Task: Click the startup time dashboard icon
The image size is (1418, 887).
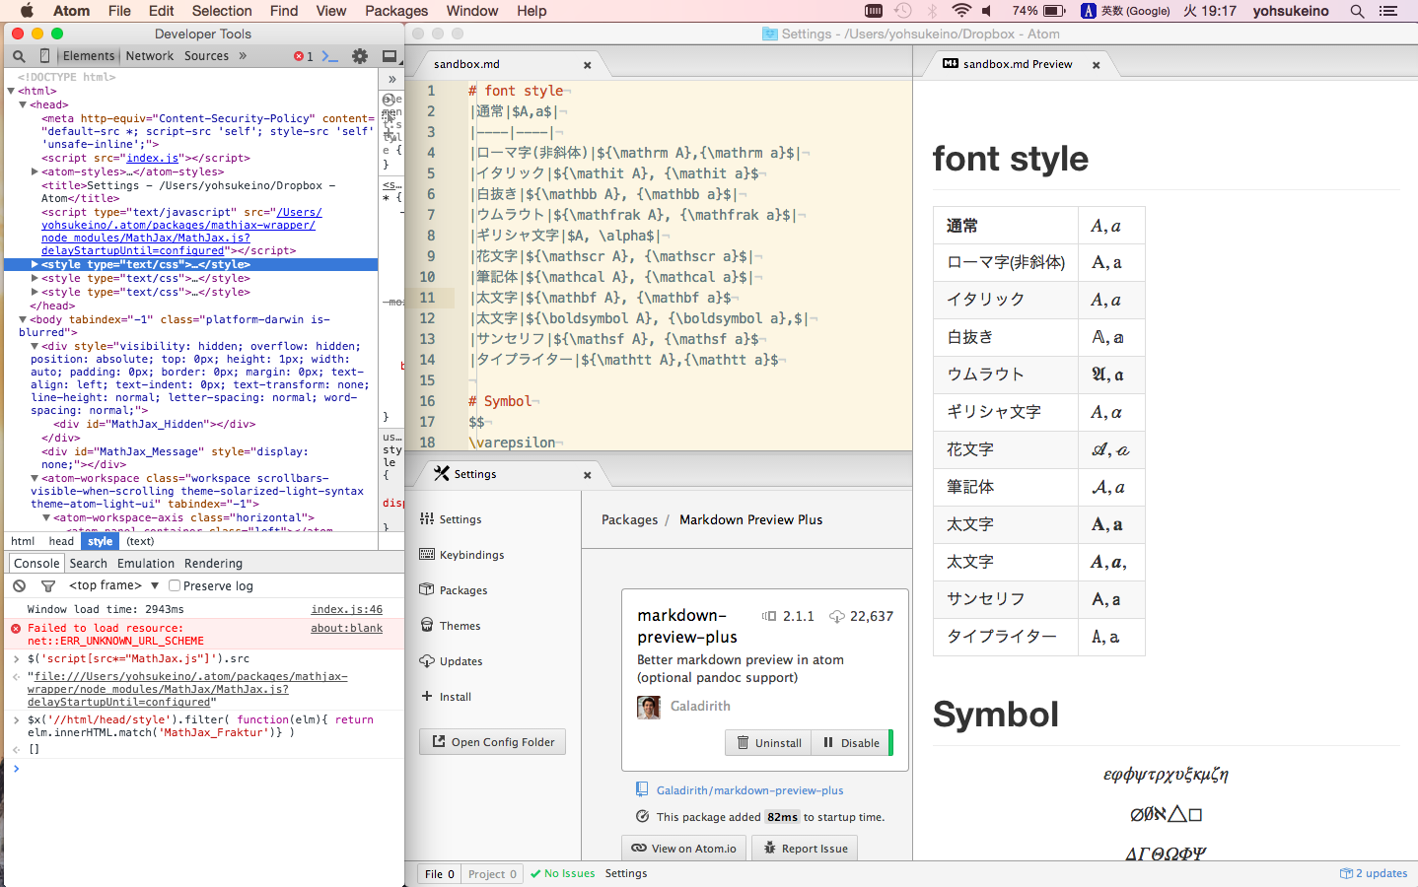Action: (x=642, y=816)
